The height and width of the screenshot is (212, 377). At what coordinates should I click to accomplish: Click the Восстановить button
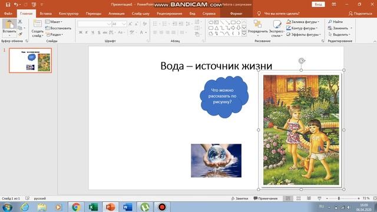(x=58, y=28)
